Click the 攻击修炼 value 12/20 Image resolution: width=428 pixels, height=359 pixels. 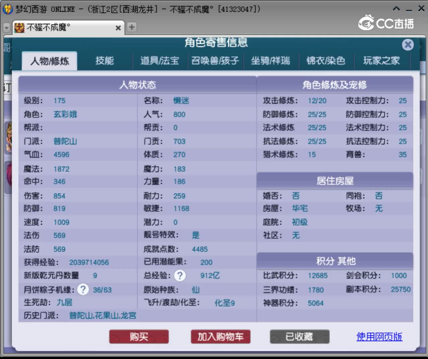click(x=317, y=101)
